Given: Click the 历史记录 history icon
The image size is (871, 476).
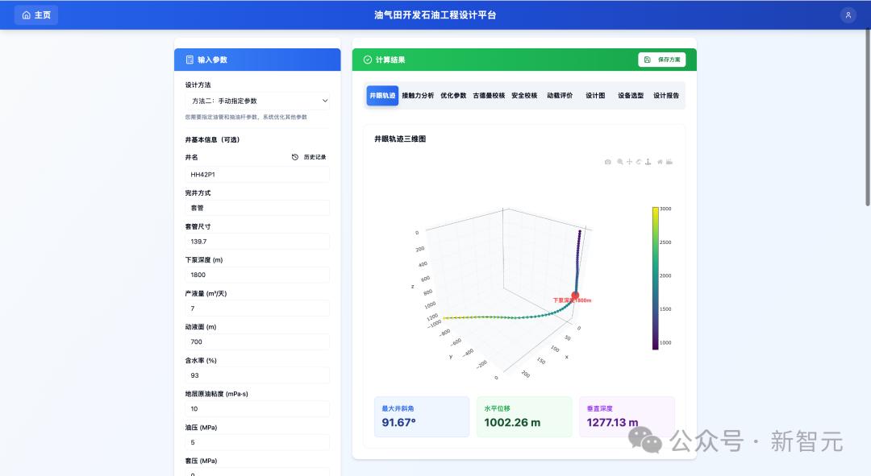Looking at the screenshot, I should [295, 158].
